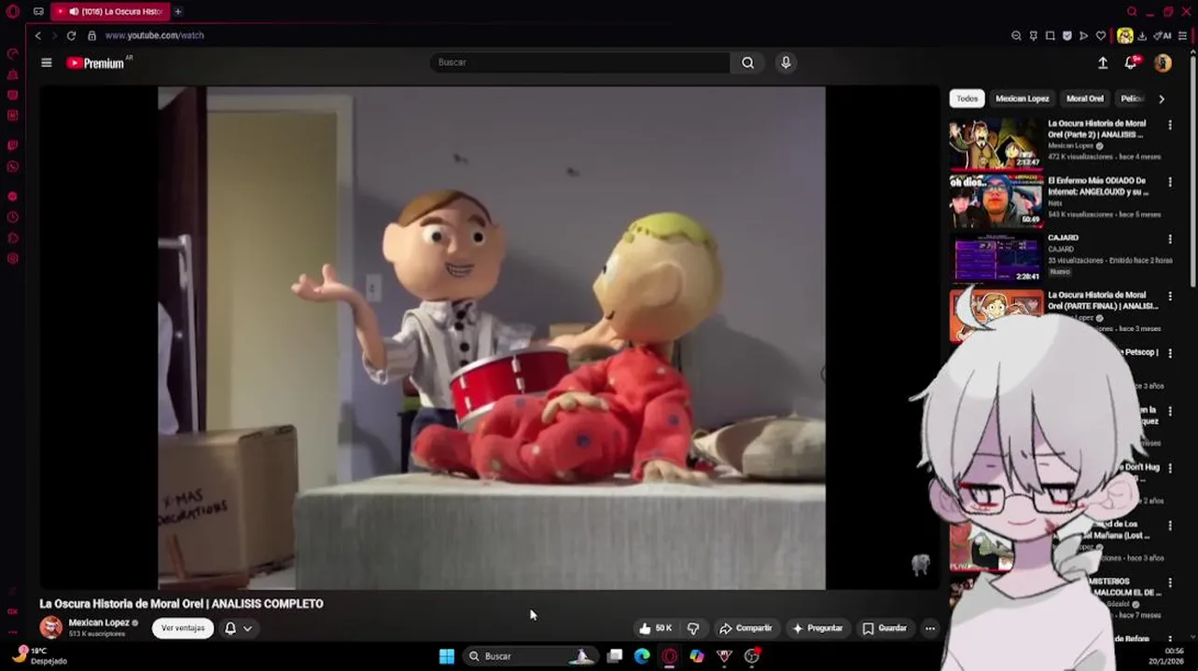
Task: Open the YouTube account avatar menu
Action: [1163, 62]
